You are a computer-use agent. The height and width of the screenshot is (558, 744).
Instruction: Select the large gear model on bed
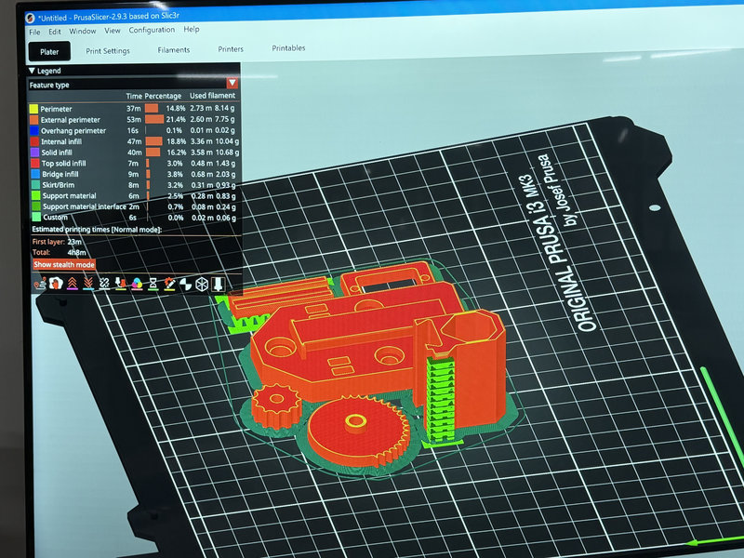pyautogui.click(x=359, y=432)
